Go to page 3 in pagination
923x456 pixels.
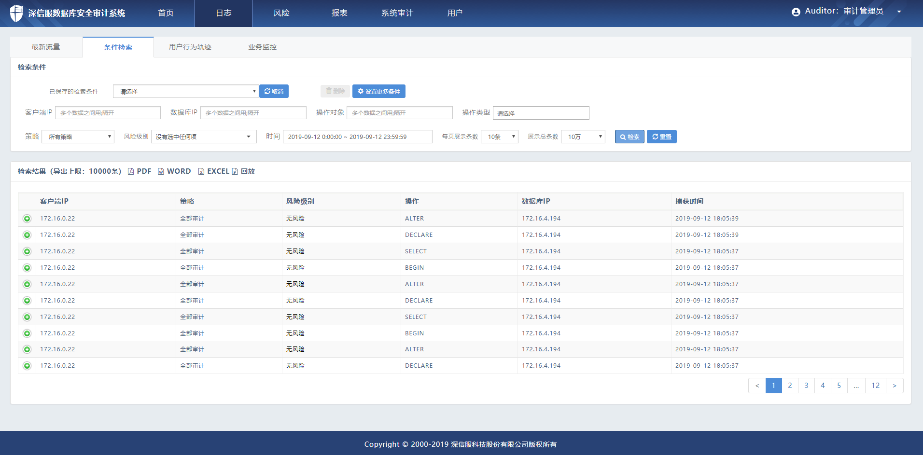[x=806, y=386]
